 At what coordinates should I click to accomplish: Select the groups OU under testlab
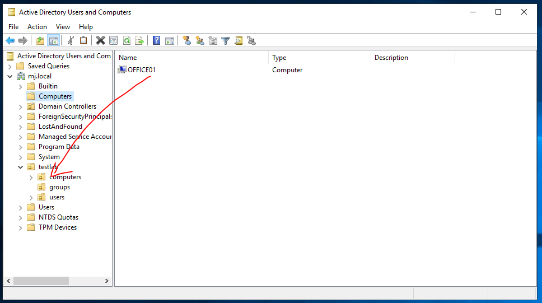pos(59,187)
